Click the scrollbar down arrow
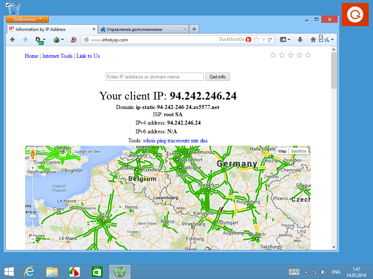Screen dimensions: 373x279 334,247
